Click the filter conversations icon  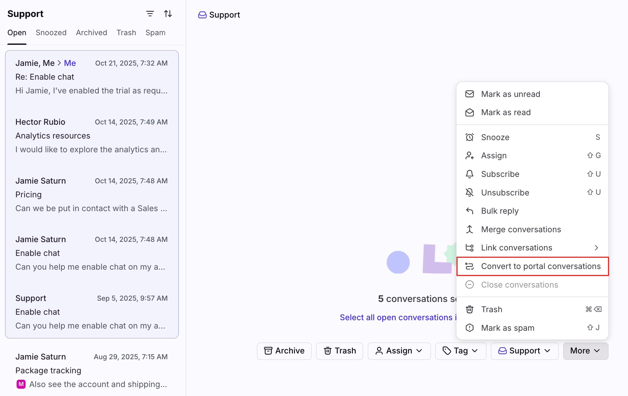pos(150,14)
